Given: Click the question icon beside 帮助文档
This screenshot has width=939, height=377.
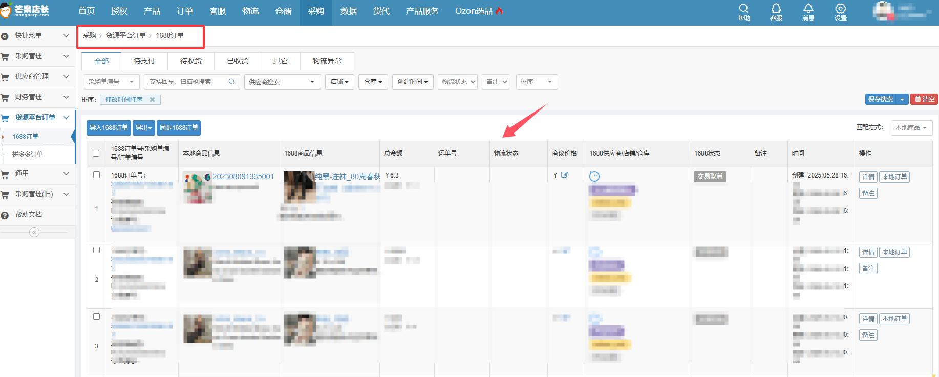Looking at the screenshot, I should pos(5,215).
